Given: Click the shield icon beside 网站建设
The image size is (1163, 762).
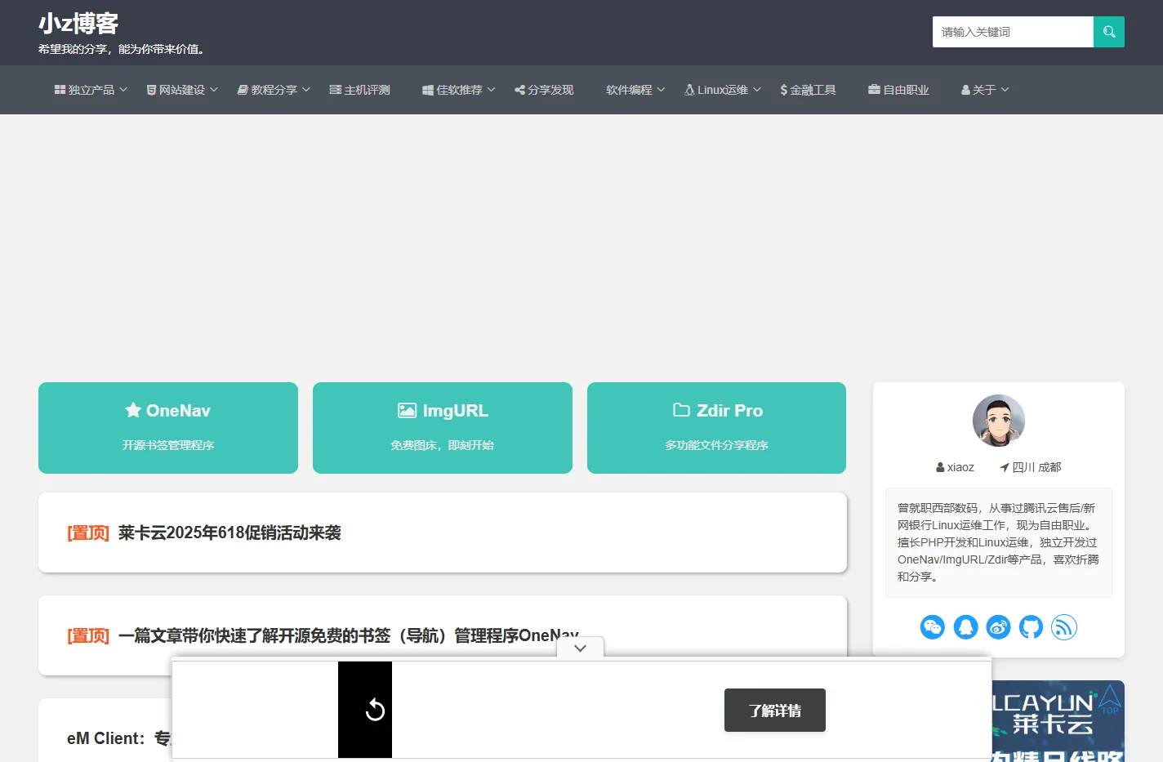Looking at the screenshot, I should (x=151, y=90).
